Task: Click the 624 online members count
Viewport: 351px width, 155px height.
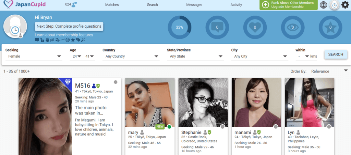Action: point(68,4)
